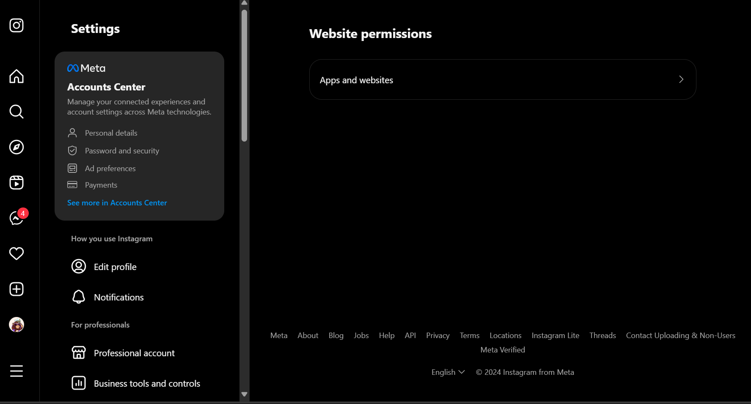This screenshot has width=751, height=404.
Task: Click the Professional account storefront icon
Action: pos(79,353)
